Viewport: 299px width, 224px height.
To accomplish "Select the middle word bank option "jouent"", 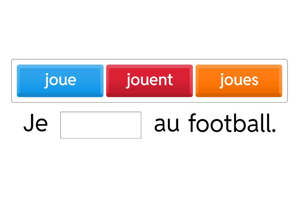I will (149, 81).
